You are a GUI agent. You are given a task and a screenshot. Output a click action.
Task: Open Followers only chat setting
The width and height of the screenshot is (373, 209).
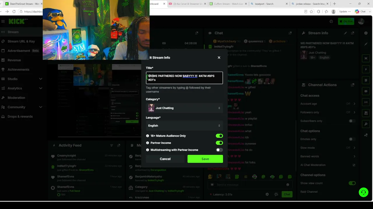[328, 112]
